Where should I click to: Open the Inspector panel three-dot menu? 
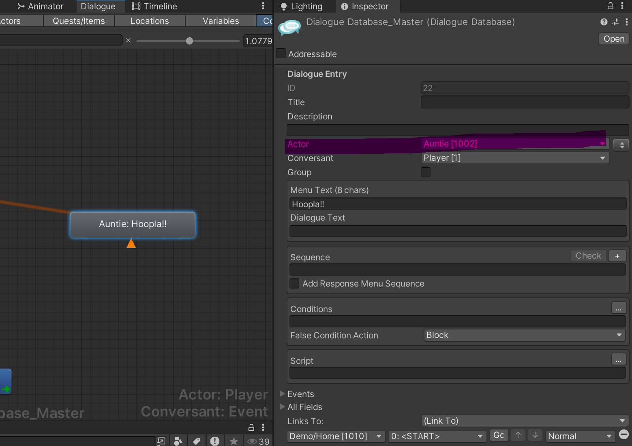622,6
